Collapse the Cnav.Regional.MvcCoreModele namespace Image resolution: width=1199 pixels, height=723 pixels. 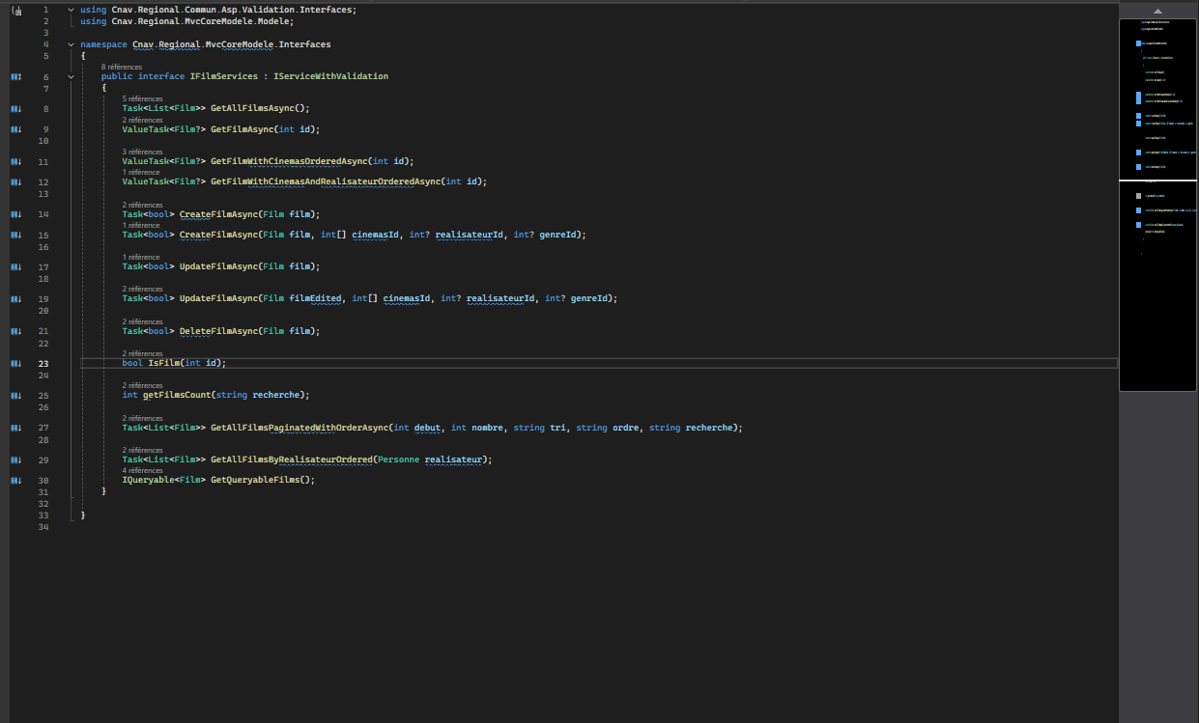(70, 43)
